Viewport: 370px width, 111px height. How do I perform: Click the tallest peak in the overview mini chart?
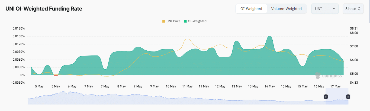point(63,92)
